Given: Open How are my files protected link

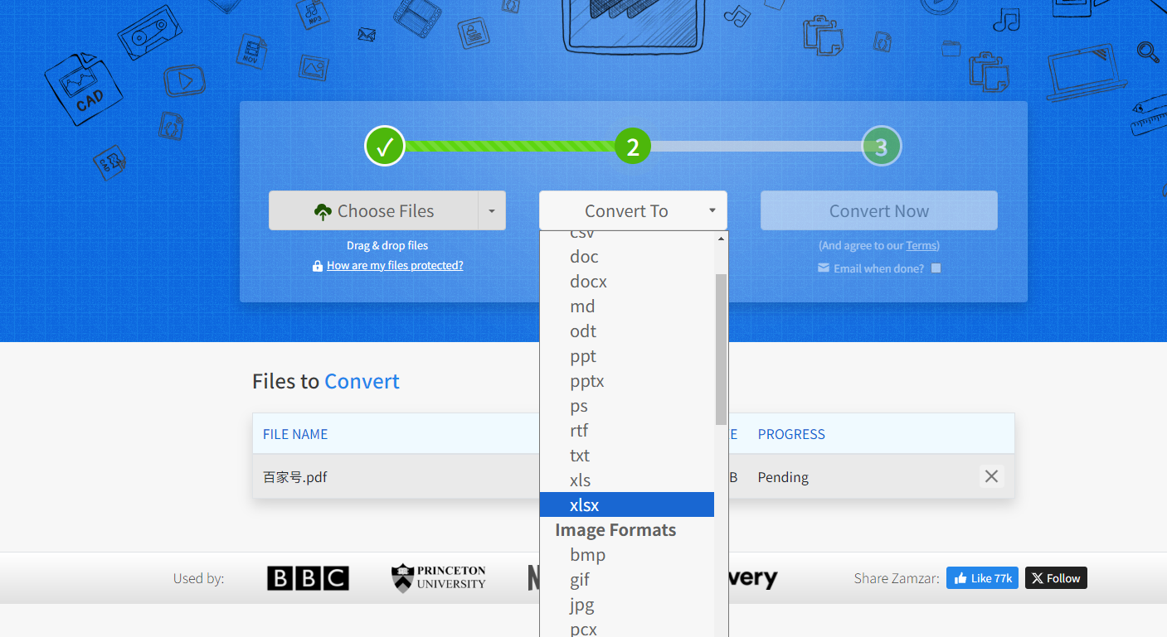Looking at the screenshot, I should (x=395, y=266).
